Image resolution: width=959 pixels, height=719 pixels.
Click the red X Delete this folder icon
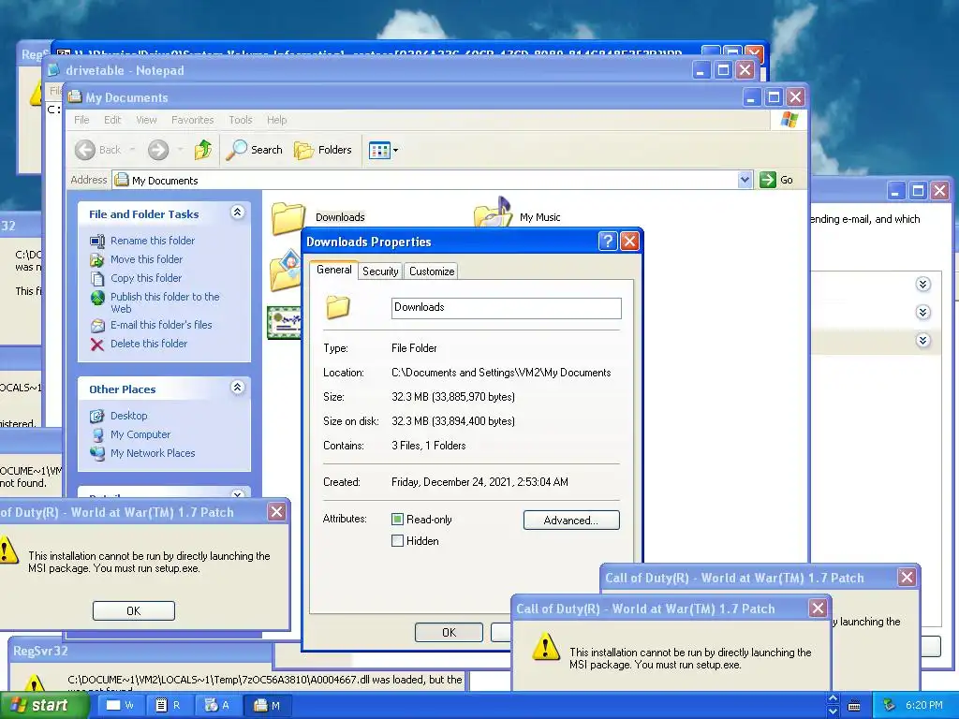[97, 345]
